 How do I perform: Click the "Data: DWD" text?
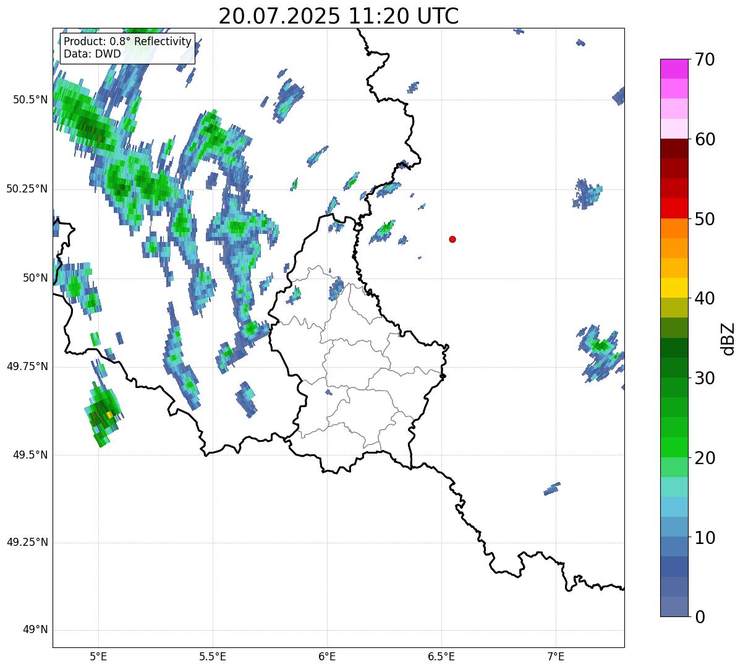93,54
